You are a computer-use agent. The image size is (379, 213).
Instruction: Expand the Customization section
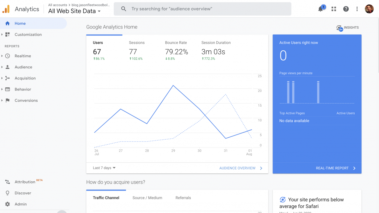point(2,34)
